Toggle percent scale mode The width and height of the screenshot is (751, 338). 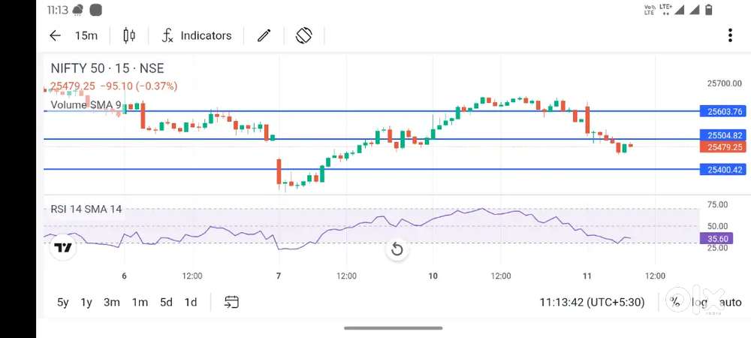(675, 302)
